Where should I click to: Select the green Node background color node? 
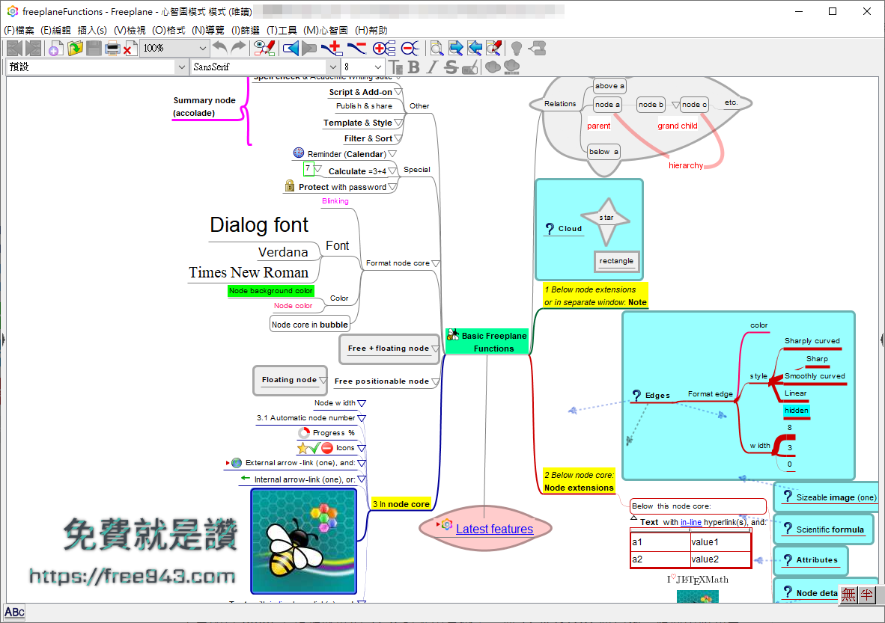point(271,291)
